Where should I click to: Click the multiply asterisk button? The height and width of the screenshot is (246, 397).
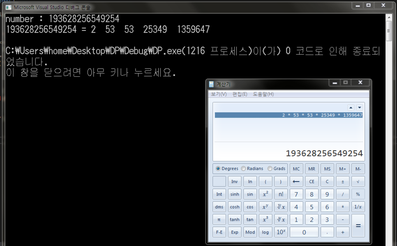tap(343, 207)
